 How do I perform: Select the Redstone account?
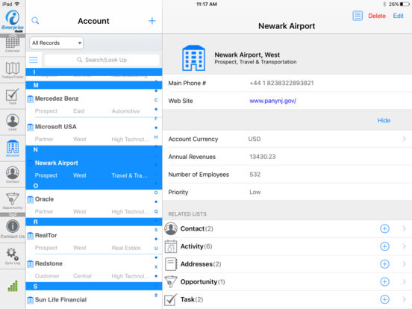pos(94,268)
